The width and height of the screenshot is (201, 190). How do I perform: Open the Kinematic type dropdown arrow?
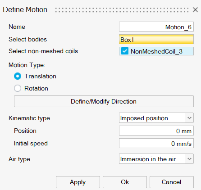pos(189,118)
